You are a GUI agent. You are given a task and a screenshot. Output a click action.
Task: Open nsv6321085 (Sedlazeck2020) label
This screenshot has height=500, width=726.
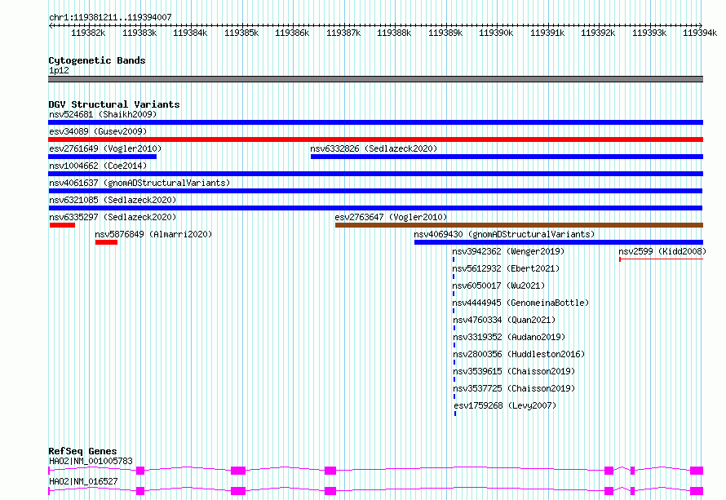pyautogui.click(x=113, y=200)
